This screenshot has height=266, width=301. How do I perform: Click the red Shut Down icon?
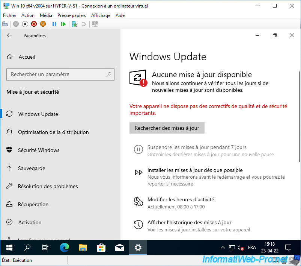click(34, 24)
